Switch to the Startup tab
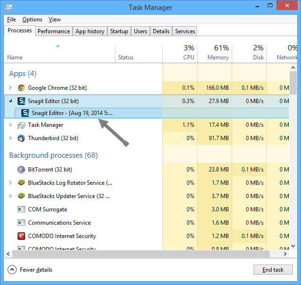 119,31
